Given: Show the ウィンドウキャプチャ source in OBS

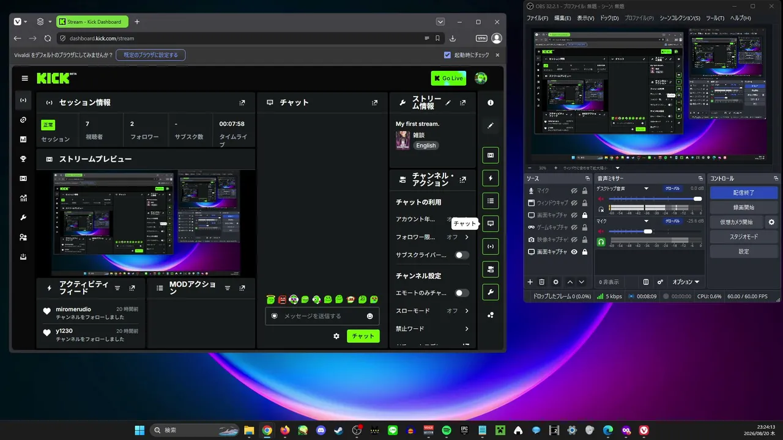Looking at the screenshot, I should [574, 203].
